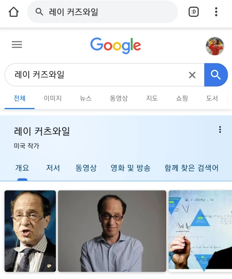Click the blue search magnifier button
Viewport: 232px width, 279px height.
pyautogui.click(x=216, y=75)
